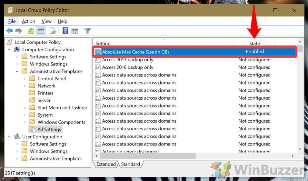Switch to the Standard tab
This screenshot has width=308, height=181.
(130, 164)
